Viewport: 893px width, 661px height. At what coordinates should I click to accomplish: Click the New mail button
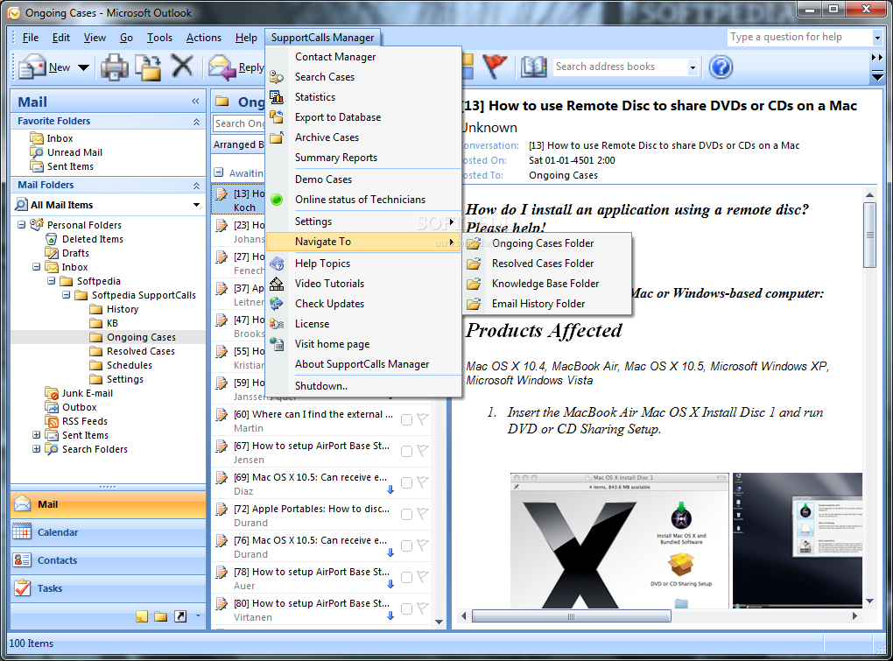(x=45, y=67)
